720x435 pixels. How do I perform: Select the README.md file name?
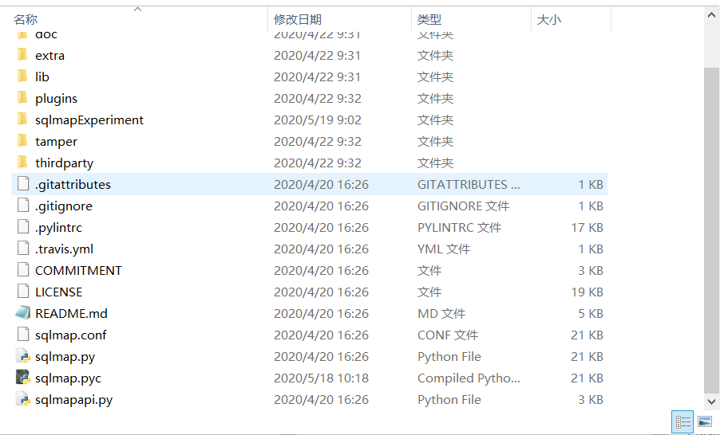[71, 314]
